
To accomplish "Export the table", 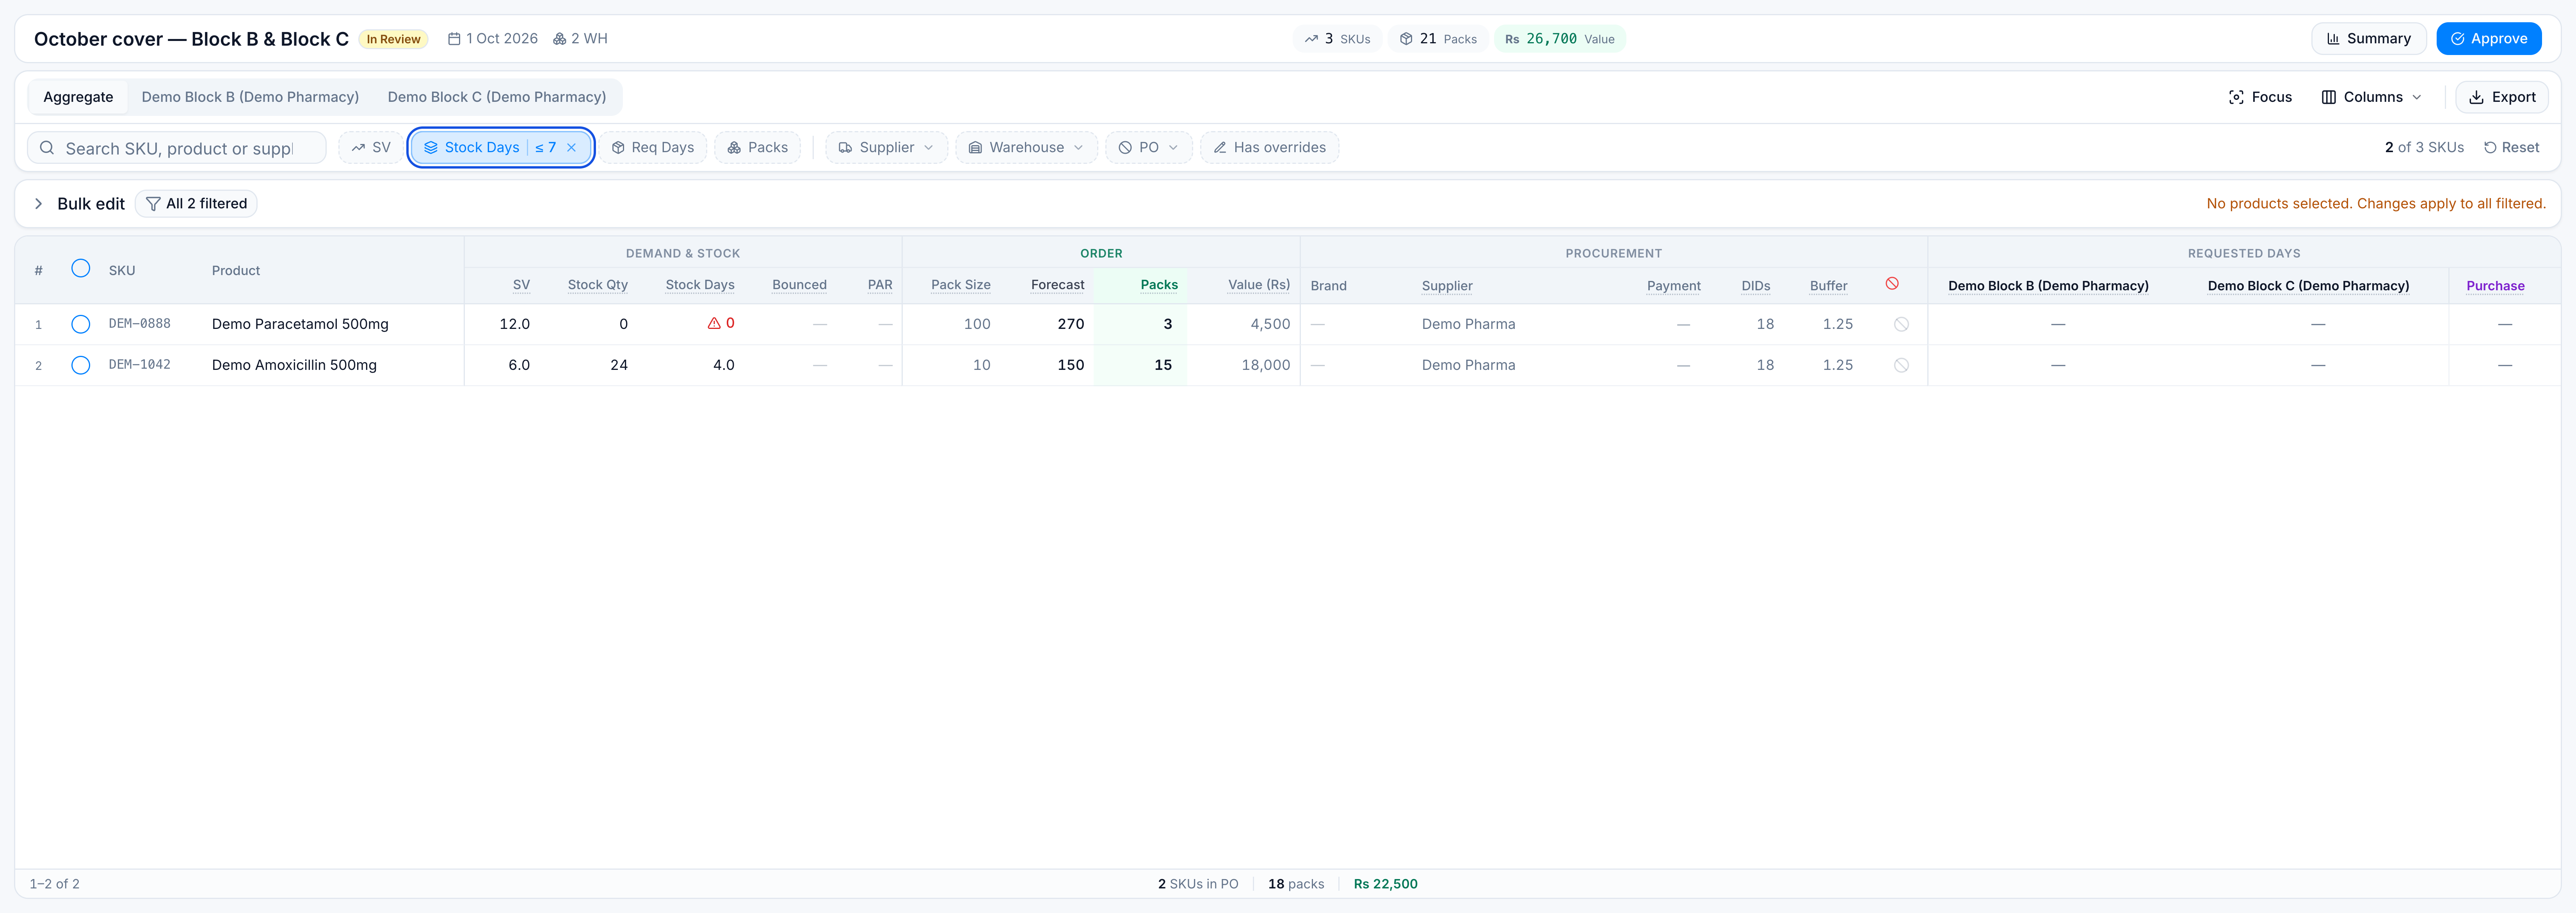I will [2501, 97].
